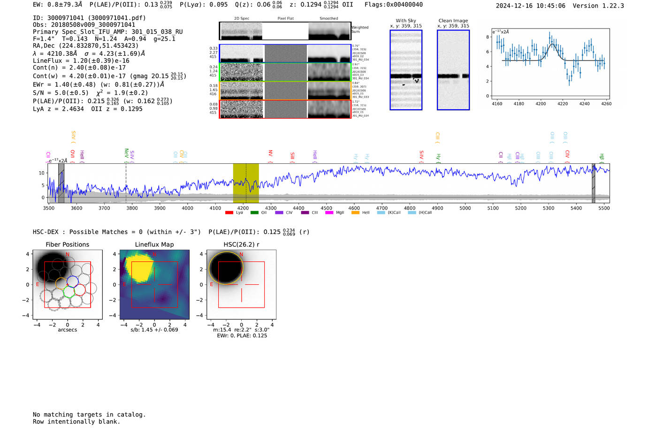657x447 pixels.
Task: Click the yellow ellipse in the HSC image
Action: (x=226, y=268)
